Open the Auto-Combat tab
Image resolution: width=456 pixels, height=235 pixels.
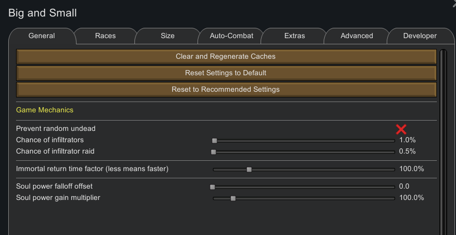(232, 36)
